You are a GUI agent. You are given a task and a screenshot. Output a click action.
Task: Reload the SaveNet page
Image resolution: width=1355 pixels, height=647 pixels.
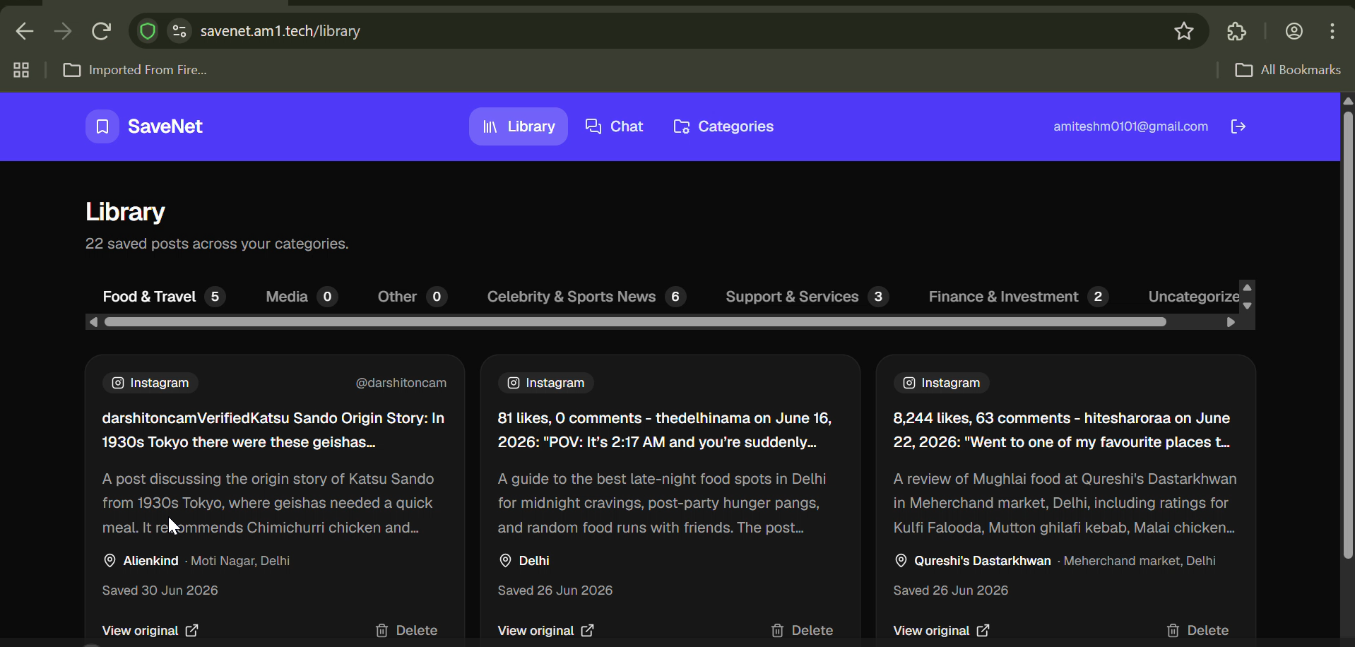(102, 31)
